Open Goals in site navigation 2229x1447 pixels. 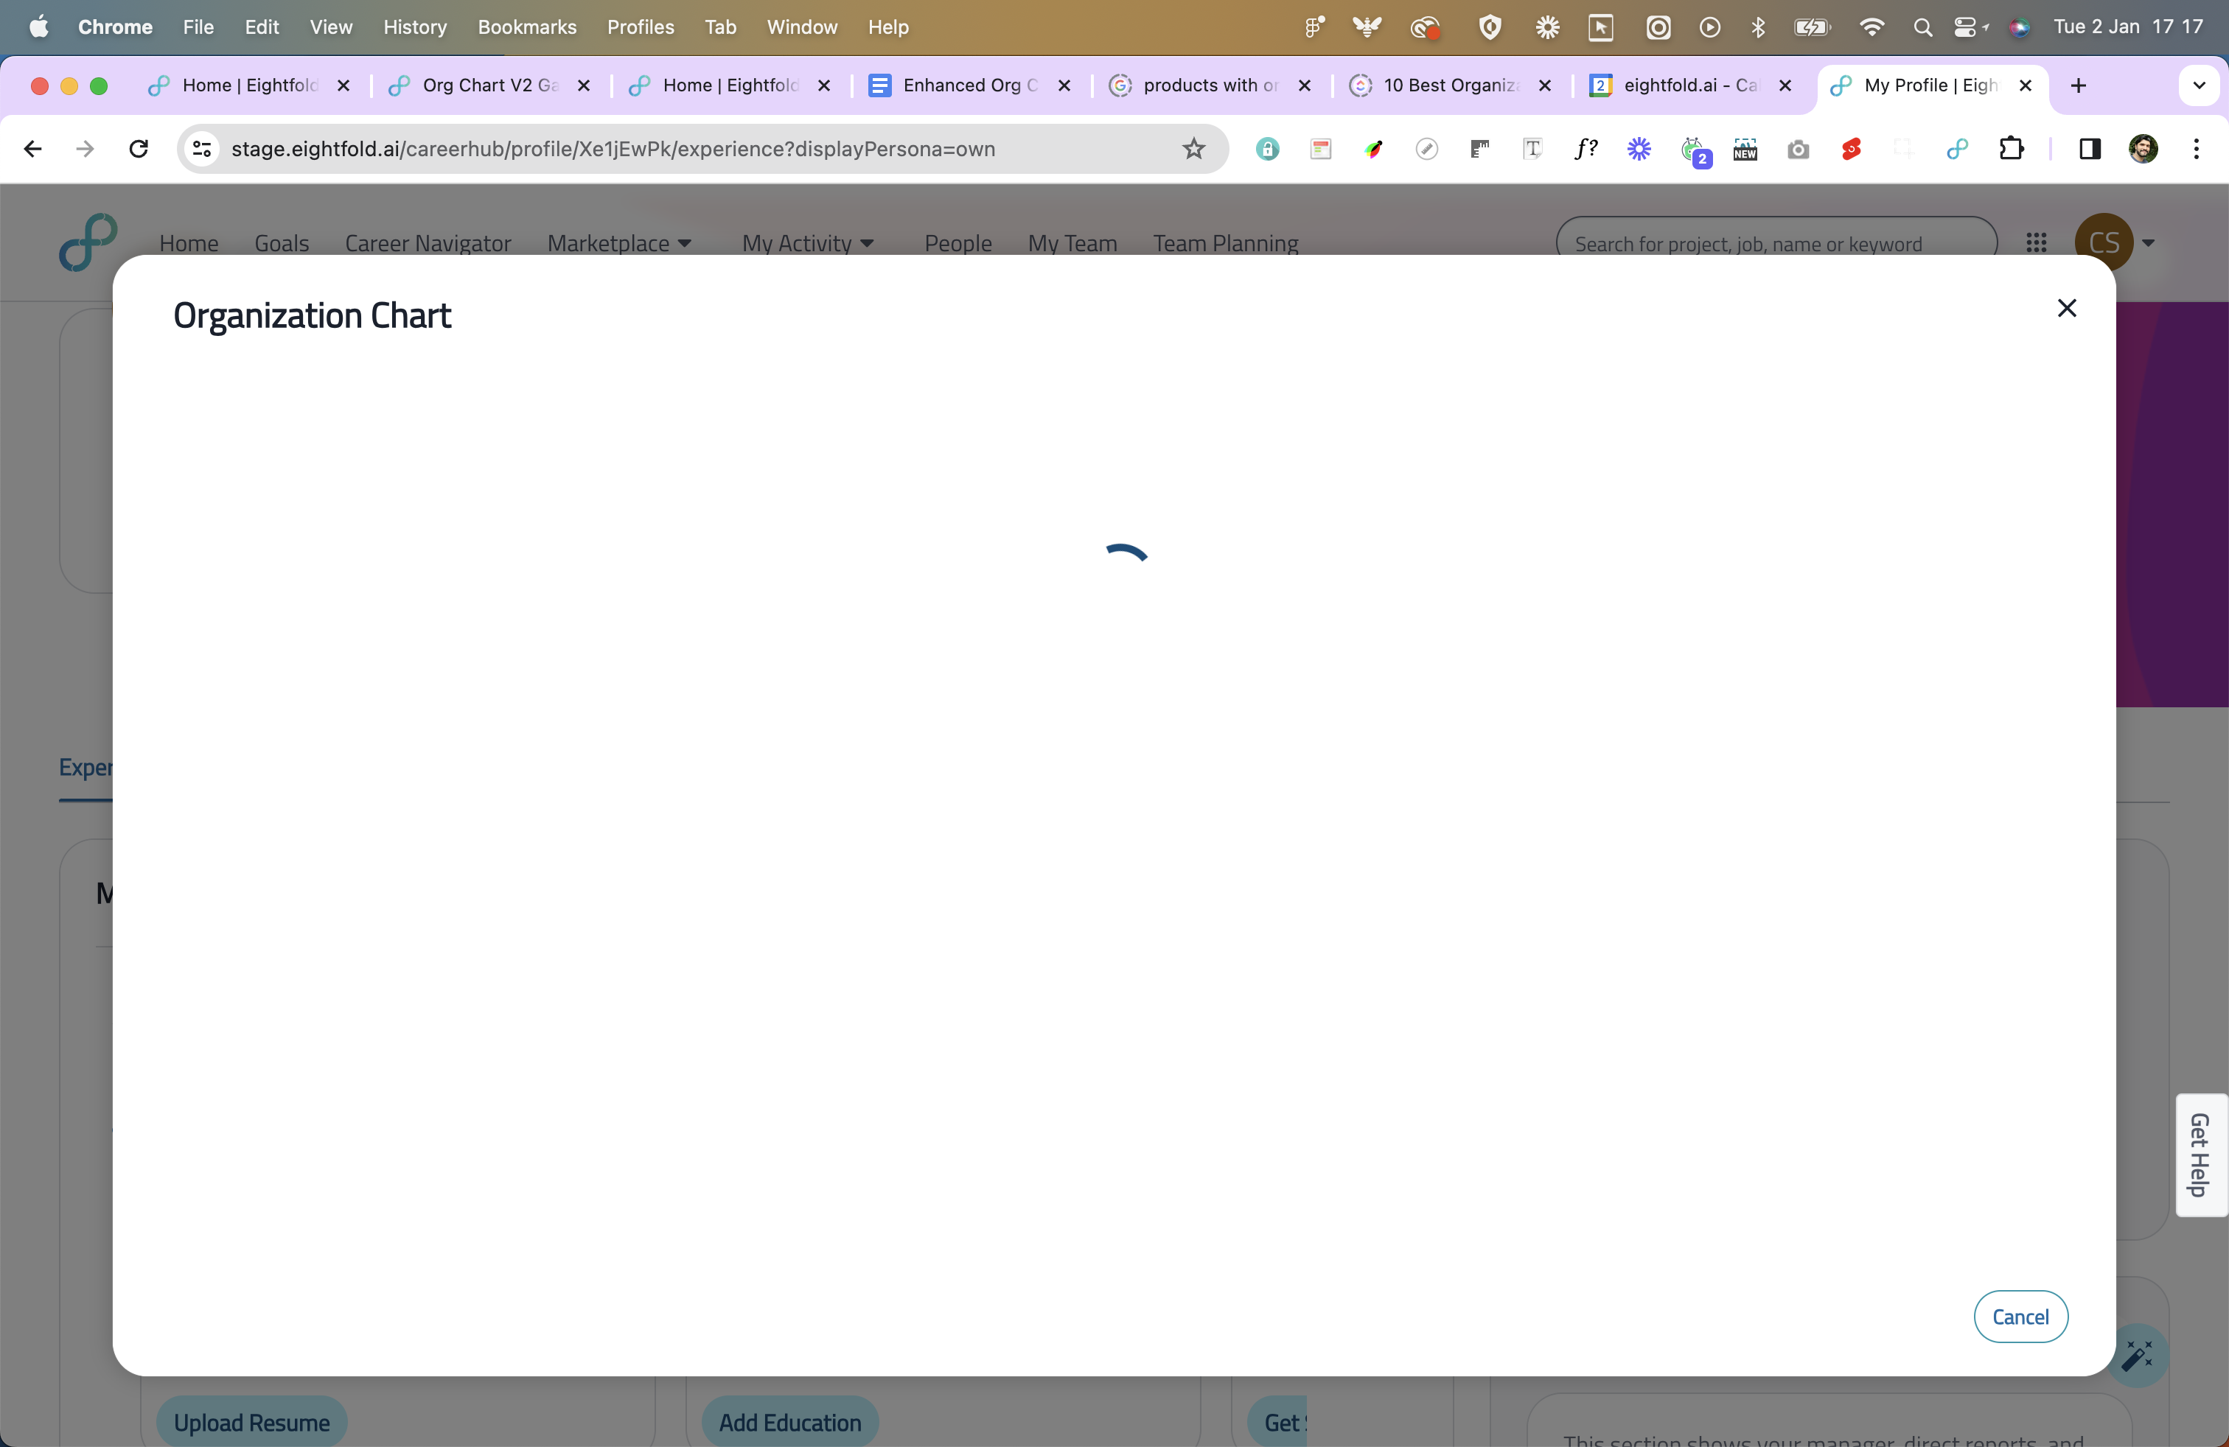[x=282, y=243]
